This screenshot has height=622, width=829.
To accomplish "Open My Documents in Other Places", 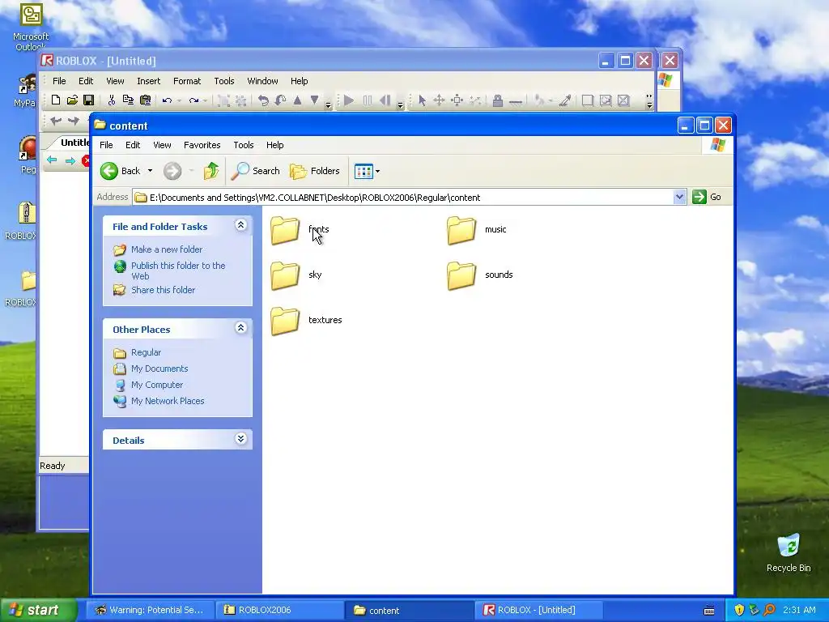I will (x=159, y=369).
